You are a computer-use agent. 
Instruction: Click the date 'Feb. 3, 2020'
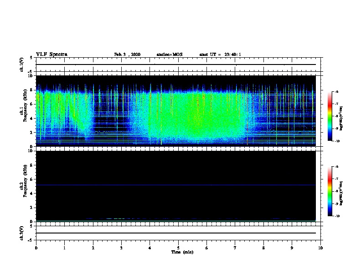127,55
